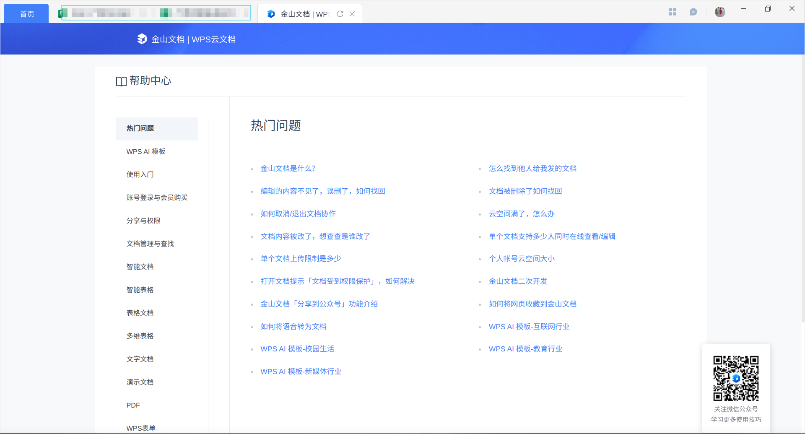Open 如何将网页收藏到金山文档 link
Image resolution: width=805 pixels, height=434 pixels.
point(532,304)
